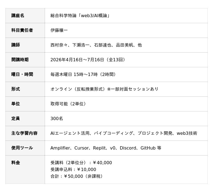Select the name 伊藤穰一
This screenshot has width=218, height=192.
[59, 30]
